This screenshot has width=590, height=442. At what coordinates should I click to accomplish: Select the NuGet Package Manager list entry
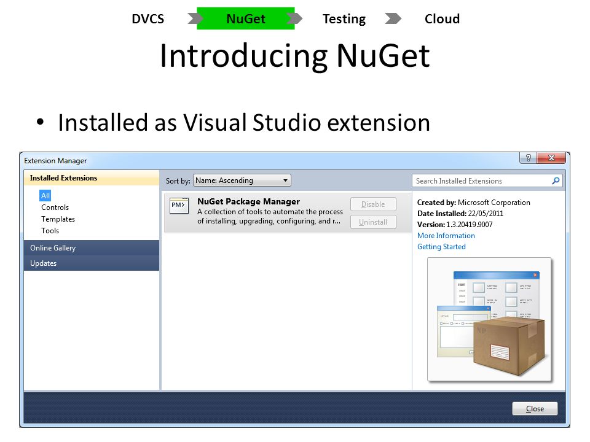click(288, 213)
